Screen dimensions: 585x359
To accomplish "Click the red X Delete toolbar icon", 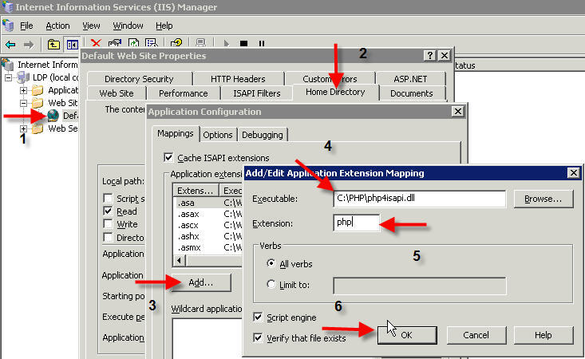I will (96, 43).
